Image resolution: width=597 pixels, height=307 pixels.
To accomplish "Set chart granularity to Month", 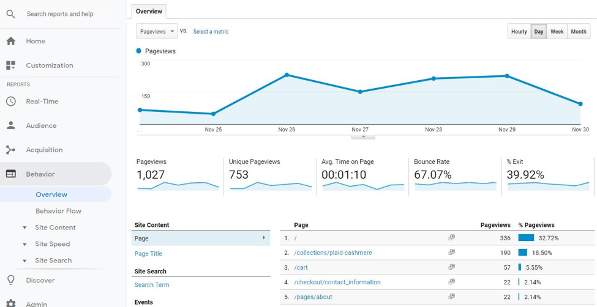I will [578, 32].
